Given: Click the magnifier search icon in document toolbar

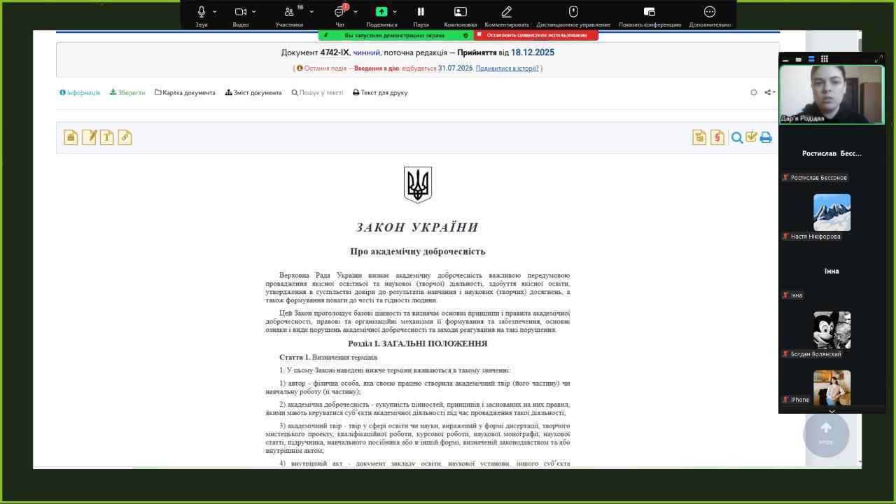Looking at the screenshot, I should click(x=737, y=138).
